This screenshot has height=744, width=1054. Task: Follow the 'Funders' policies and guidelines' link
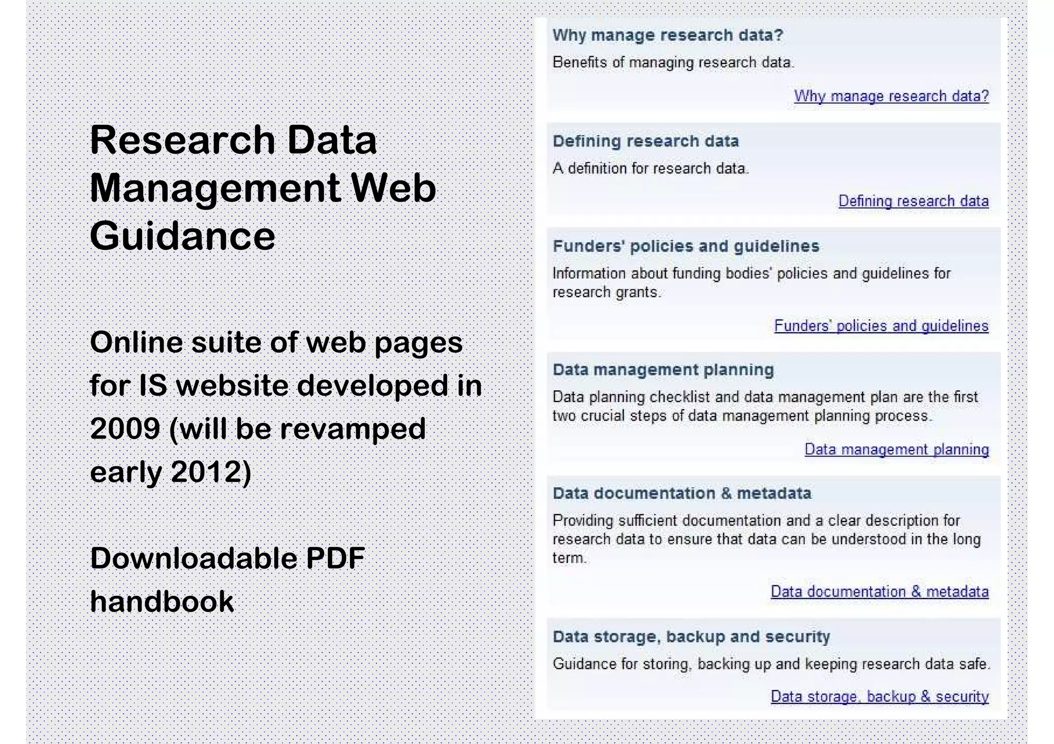point(881,326)
